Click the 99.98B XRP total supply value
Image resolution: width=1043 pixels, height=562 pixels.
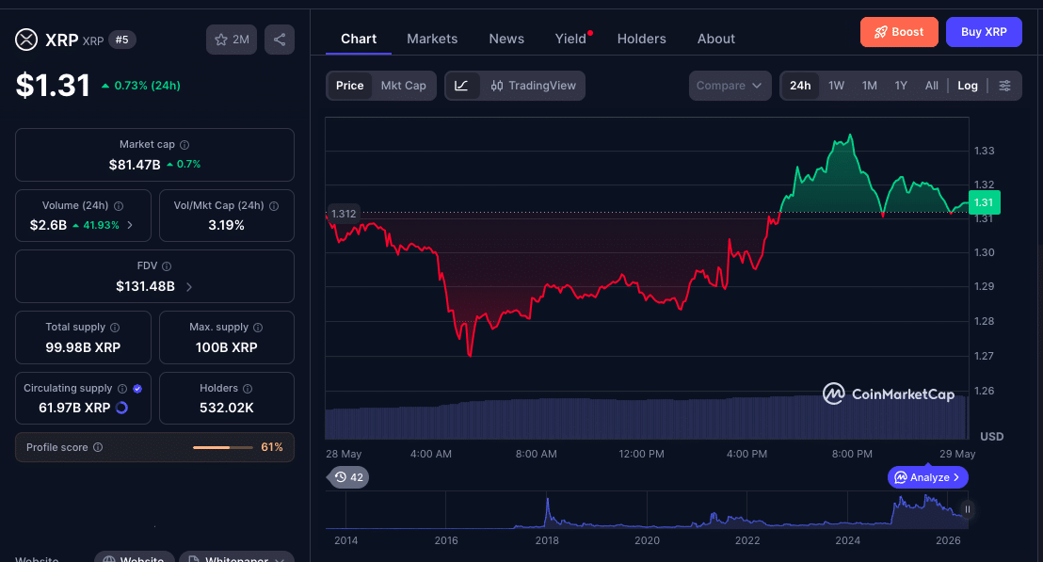[x=83, y=348]
